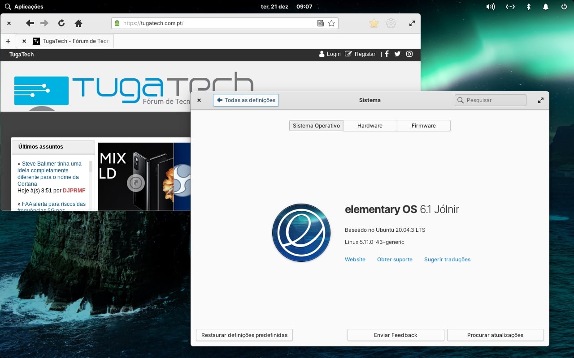Open Bluetooth indicator

pos(528,7)
